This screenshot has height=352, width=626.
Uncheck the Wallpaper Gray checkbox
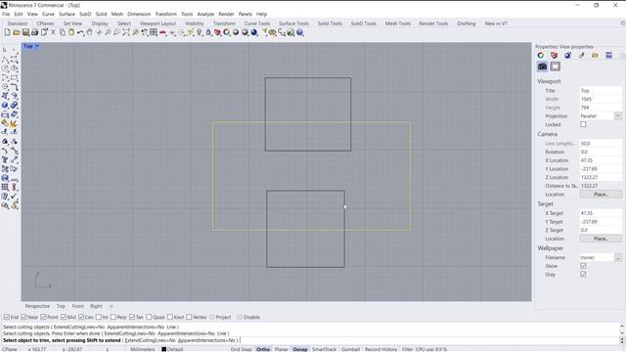pos(583,274)
